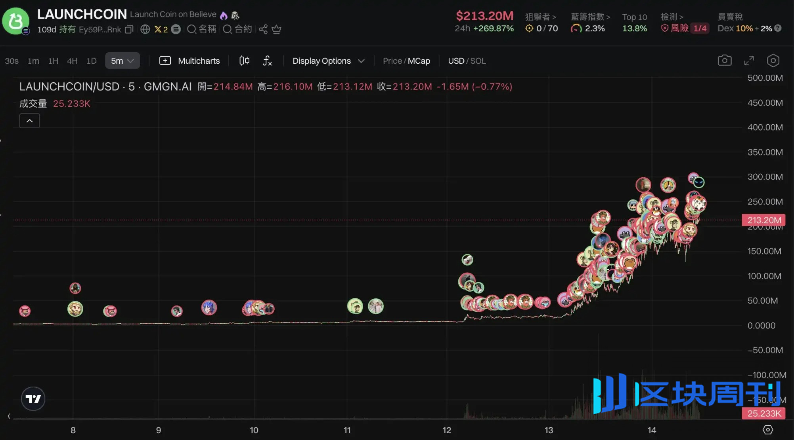Switch chart to MCap mode
This screenshot has width=794, height=440.
pos(419,61)
